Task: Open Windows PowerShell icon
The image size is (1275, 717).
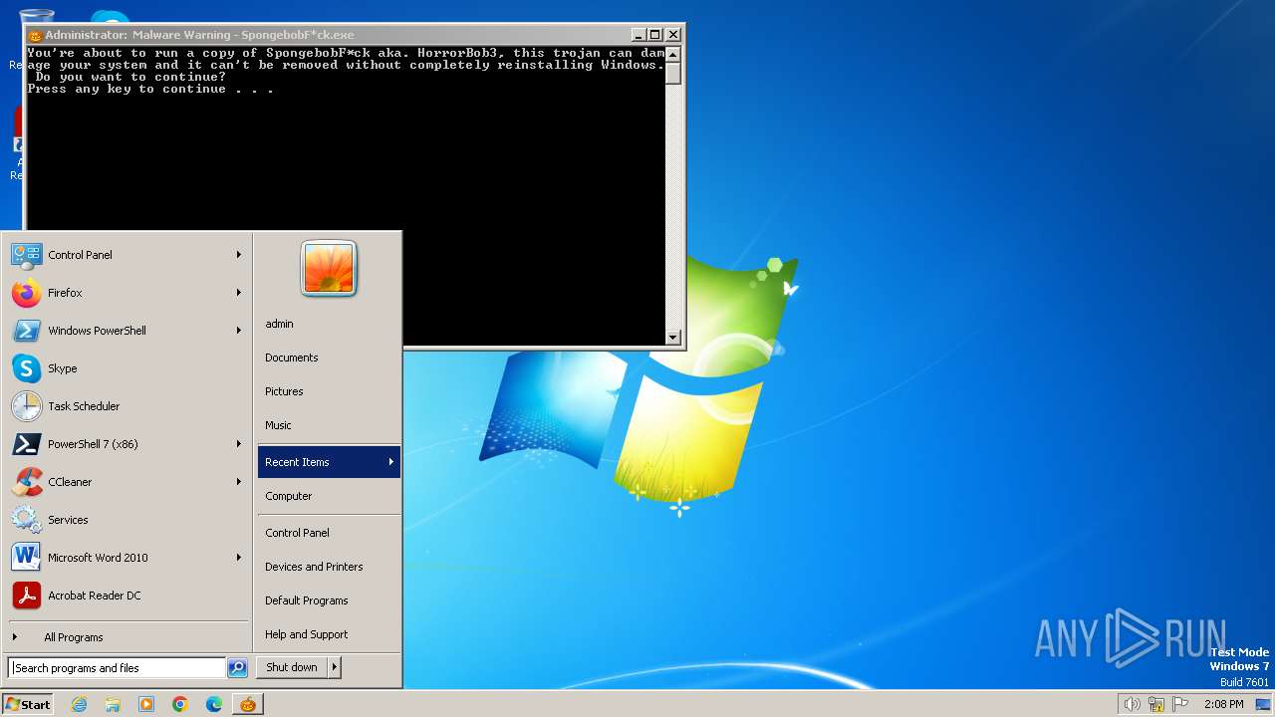Action: coord(26,331)
